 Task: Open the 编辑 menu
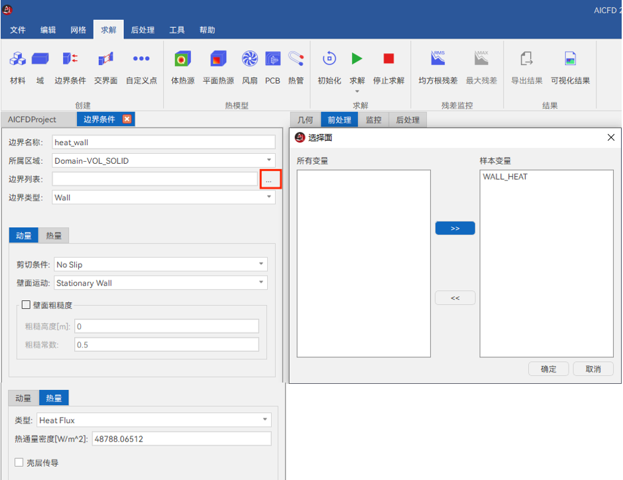coord(48,30)
